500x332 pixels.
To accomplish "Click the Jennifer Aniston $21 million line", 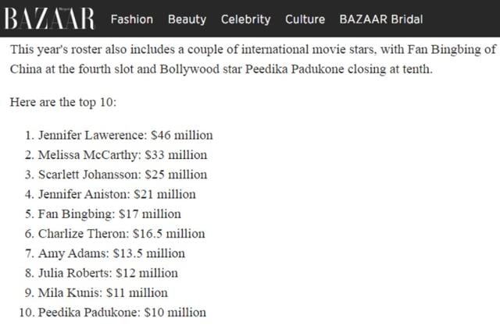I will tap(110, 194).
